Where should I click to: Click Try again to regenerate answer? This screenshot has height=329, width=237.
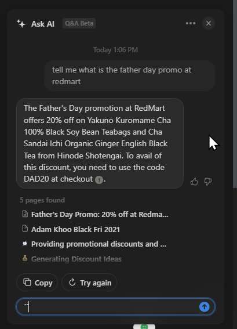89,283
